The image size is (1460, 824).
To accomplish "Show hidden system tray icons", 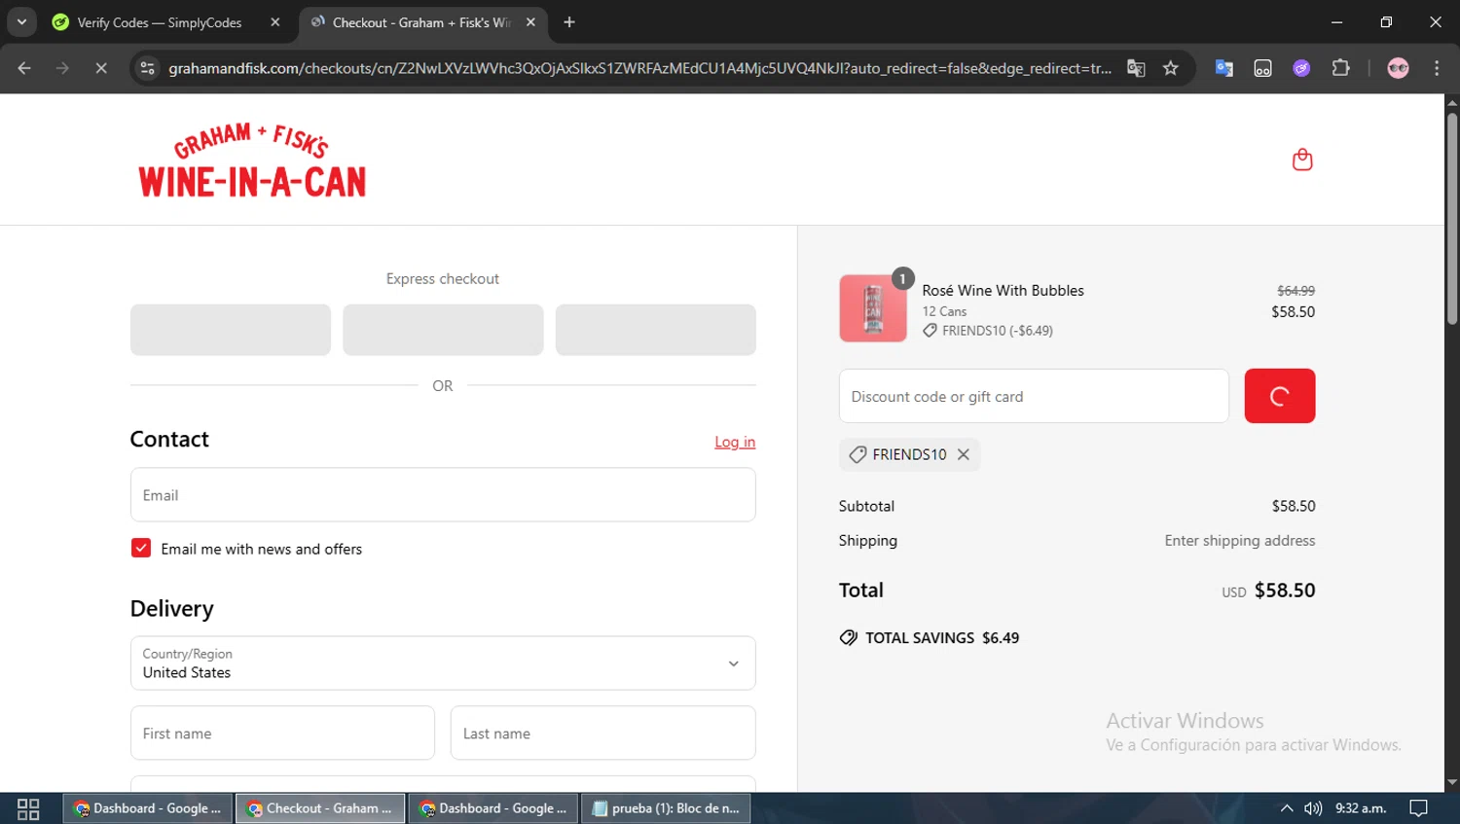I will pos(1287,808).
